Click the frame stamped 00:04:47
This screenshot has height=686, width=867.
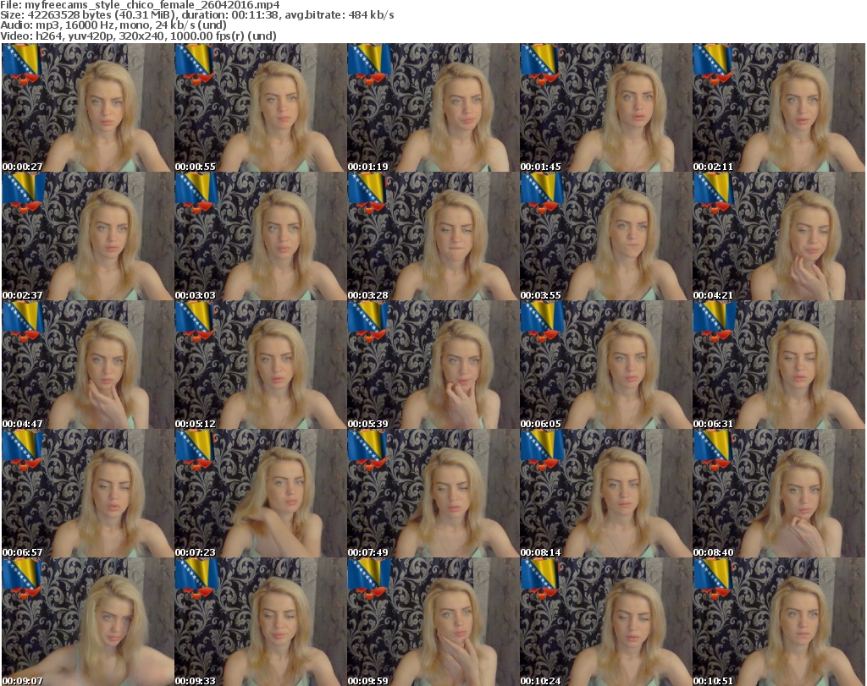click(88, 365)
